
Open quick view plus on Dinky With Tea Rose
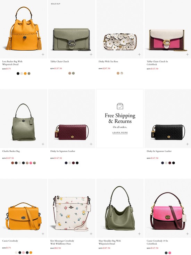pyautogui.click(x=139, y=54)
